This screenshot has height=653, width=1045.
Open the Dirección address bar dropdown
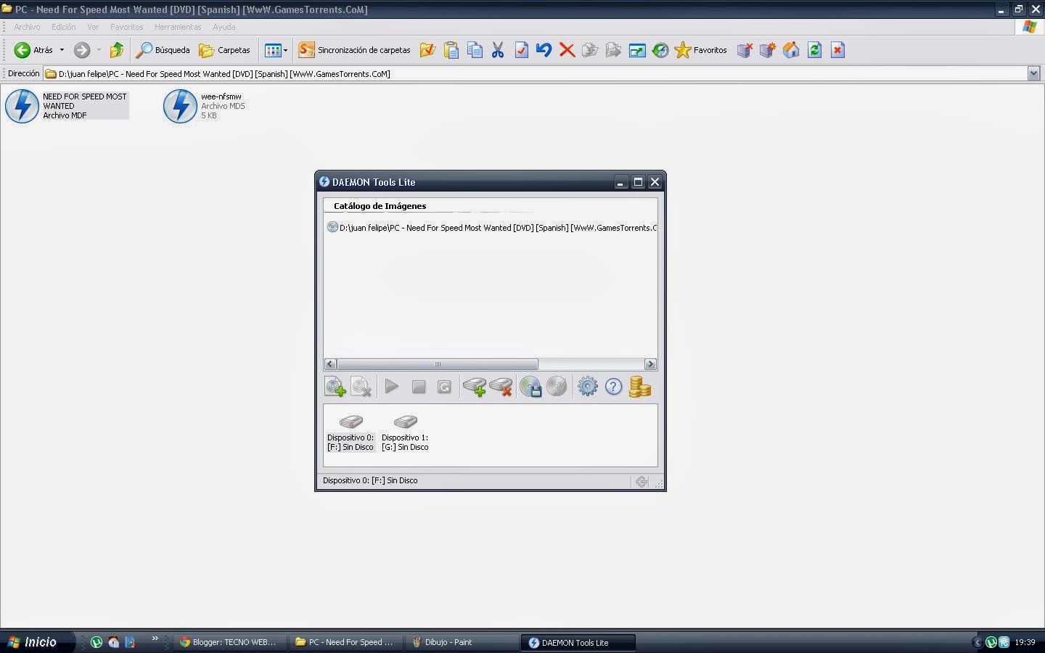tap(1033, 73)
